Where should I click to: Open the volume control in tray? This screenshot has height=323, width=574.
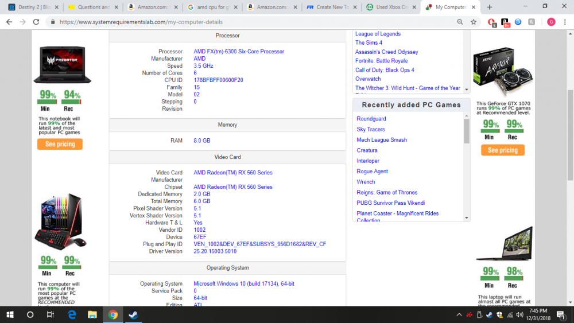coord(519,314)
